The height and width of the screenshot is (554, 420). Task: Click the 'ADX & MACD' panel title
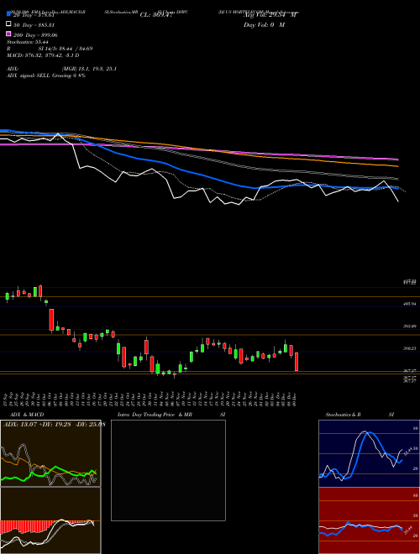coord(27,415)
